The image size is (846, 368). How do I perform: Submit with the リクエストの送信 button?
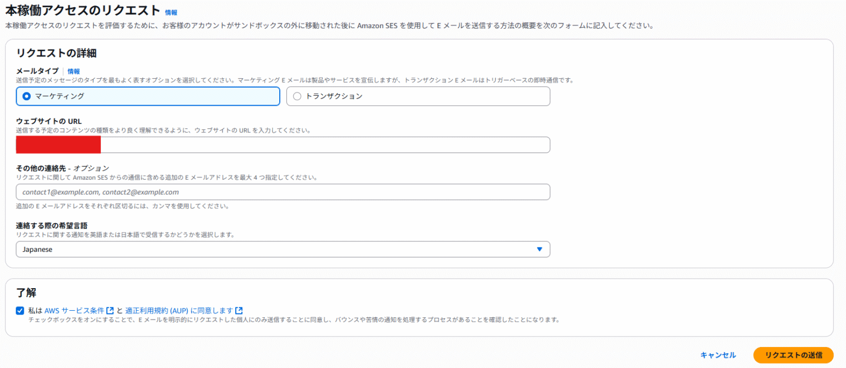(x=793, y=355)
